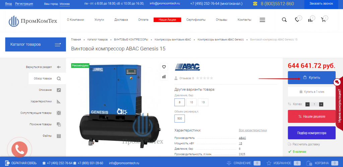Screen dimensions: 343x167
Task: Select Файлы side tab
Action: click(x=51, y=136)
